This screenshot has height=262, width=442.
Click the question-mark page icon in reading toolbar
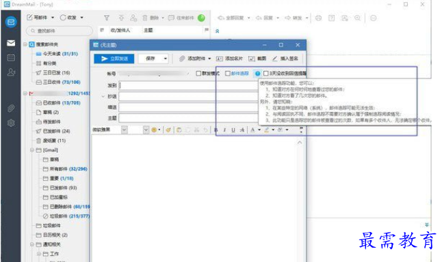(331, 18)
